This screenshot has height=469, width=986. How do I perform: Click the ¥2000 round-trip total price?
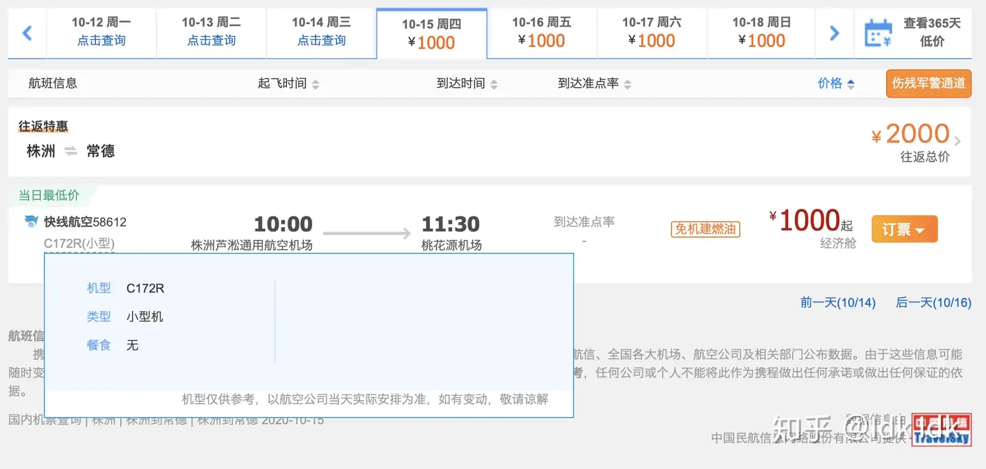[910, 134]
